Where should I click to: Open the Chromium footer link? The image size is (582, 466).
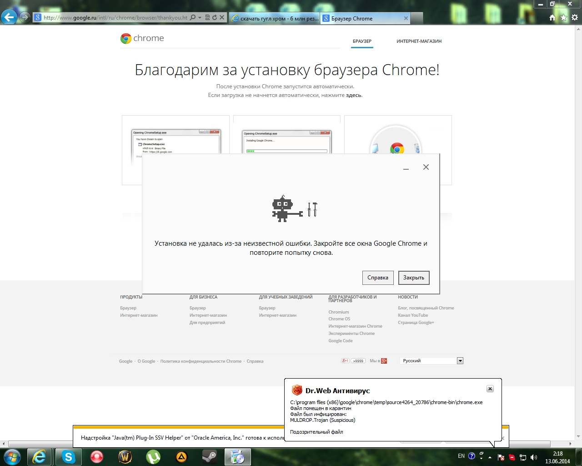click(339, 312)
